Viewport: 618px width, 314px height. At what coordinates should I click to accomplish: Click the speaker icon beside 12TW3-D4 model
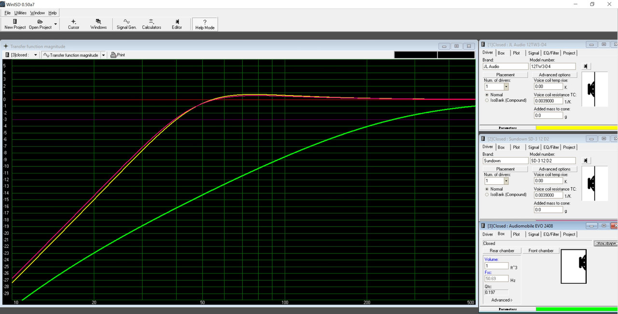tap(586, 66)
